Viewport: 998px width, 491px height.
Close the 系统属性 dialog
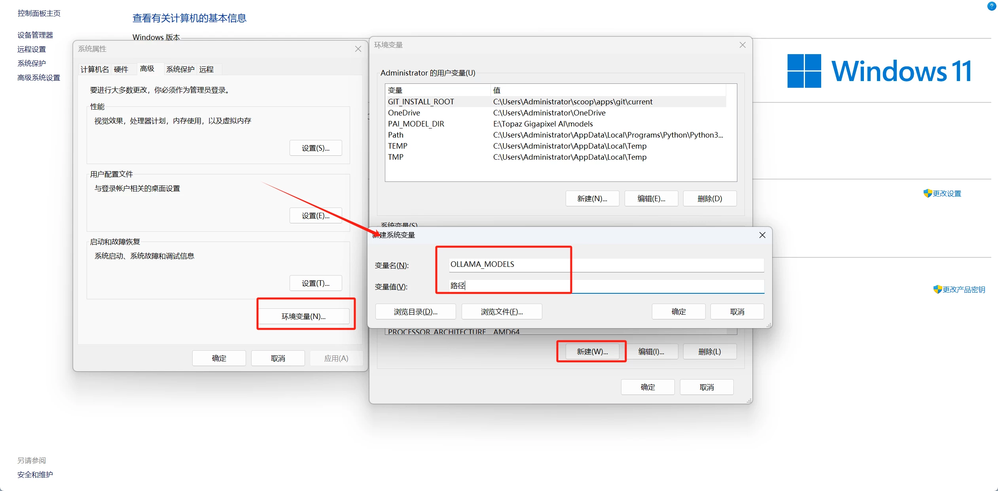(x=358, y=49)
